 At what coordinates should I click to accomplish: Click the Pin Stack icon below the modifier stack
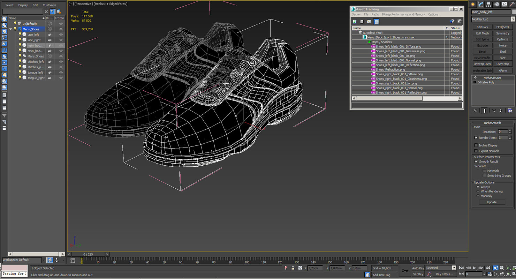[x=475, y=111]
